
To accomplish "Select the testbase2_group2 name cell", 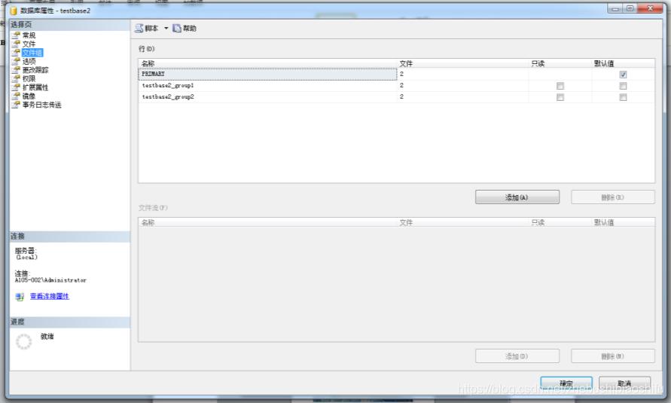I will [268, 97].
